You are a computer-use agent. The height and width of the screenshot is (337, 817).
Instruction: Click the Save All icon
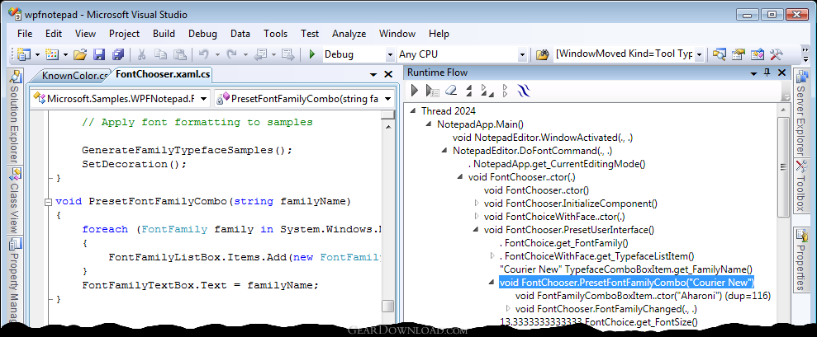pos(118,54)
